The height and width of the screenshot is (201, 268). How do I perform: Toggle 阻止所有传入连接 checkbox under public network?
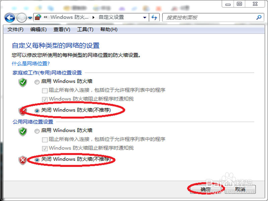45,140
